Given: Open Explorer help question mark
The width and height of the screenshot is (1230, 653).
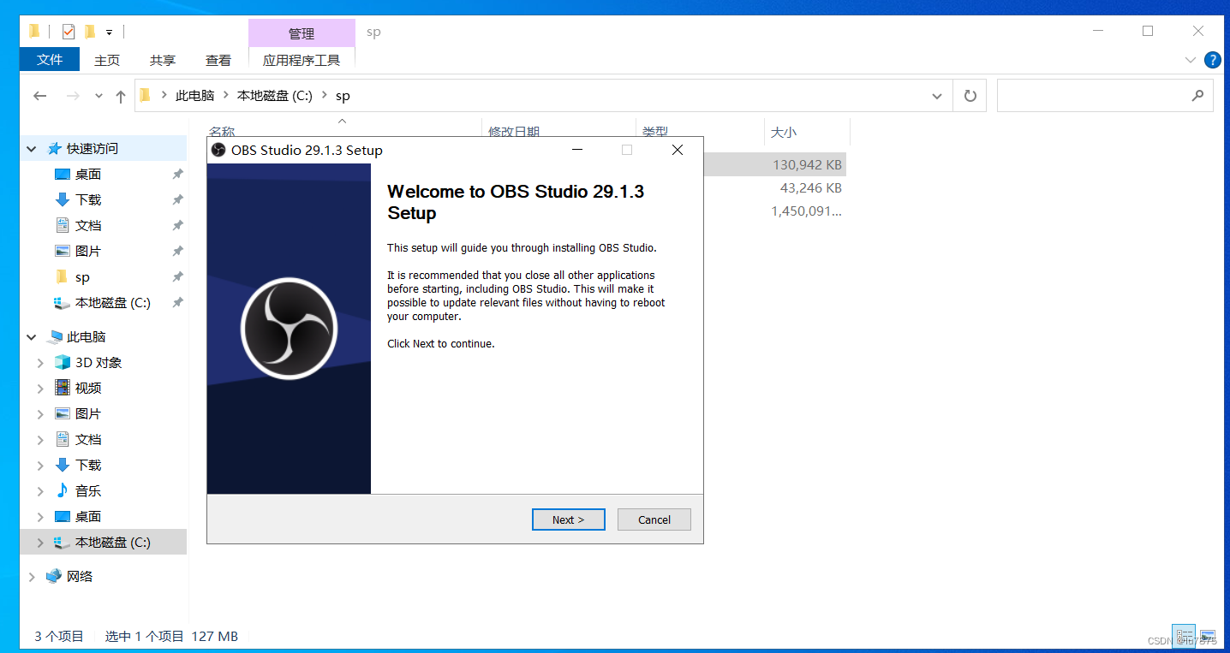Looking at the screenshot, I should tap(1213, 60).
